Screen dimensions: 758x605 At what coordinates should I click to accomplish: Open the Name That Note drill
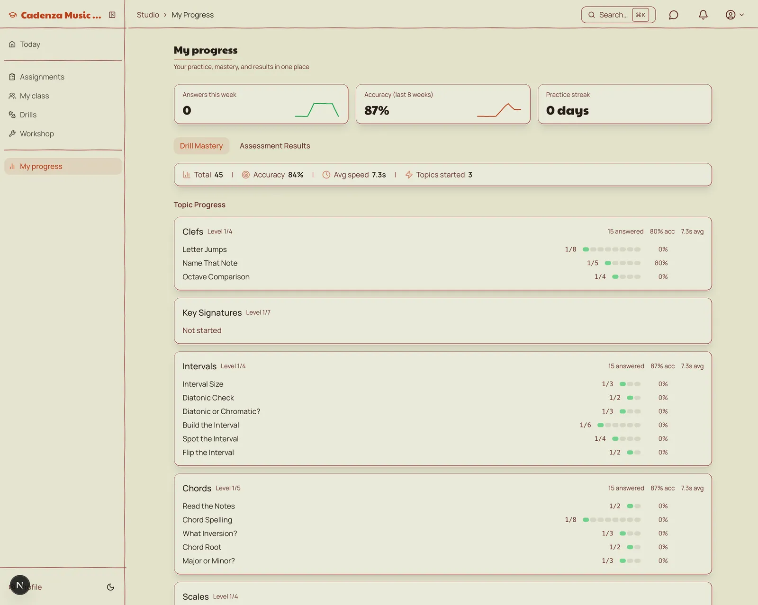(210, 263)
